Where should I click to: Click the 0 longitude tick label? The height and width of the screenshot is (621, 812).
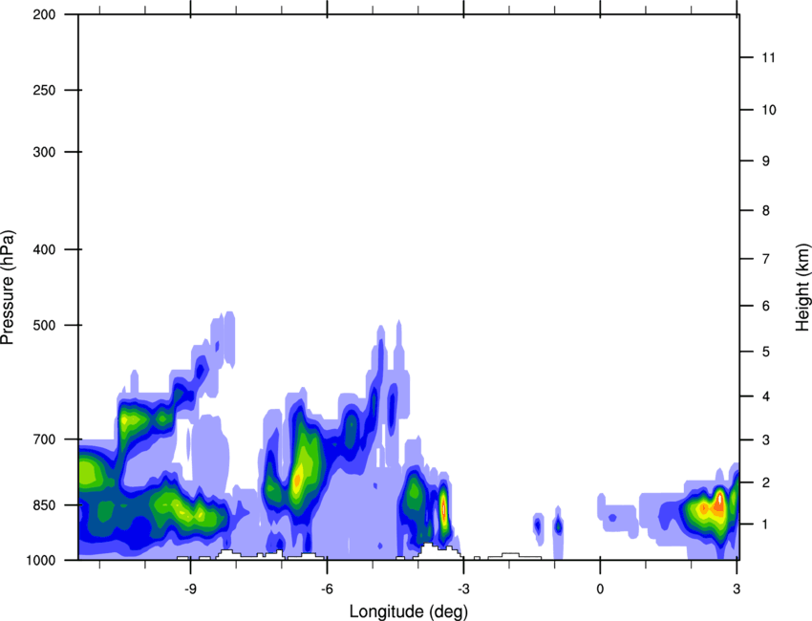pyautogui.click(x=600, y=589)
